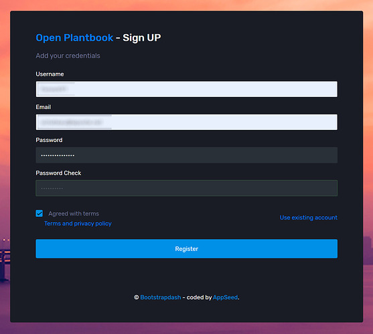
Task: Click the Username input field
Action: click(186, 89)
